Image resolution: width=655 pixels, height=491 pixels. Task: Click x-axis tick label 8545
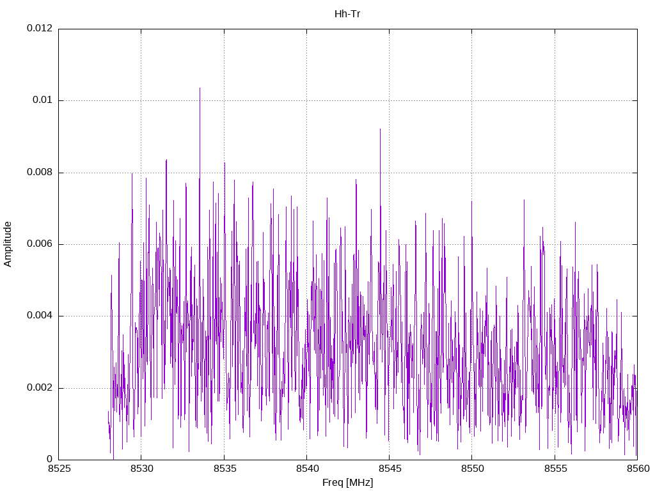[x=390, y=469]
